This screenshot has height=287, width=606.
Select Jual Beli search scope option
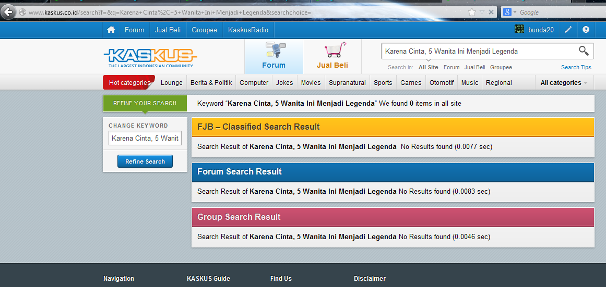[475, 67]
